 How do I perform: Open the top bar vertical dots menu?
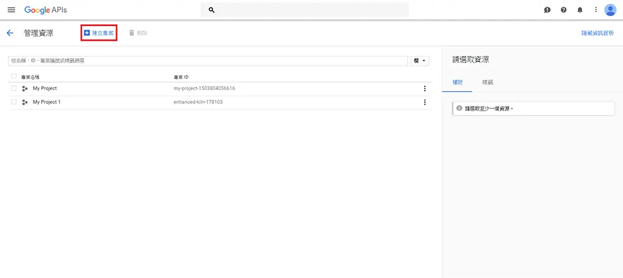click(x=596, y=10)
